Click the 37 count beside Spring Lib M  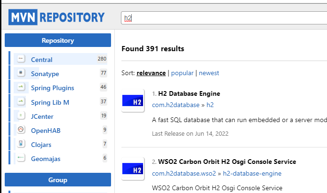(104, 101)
